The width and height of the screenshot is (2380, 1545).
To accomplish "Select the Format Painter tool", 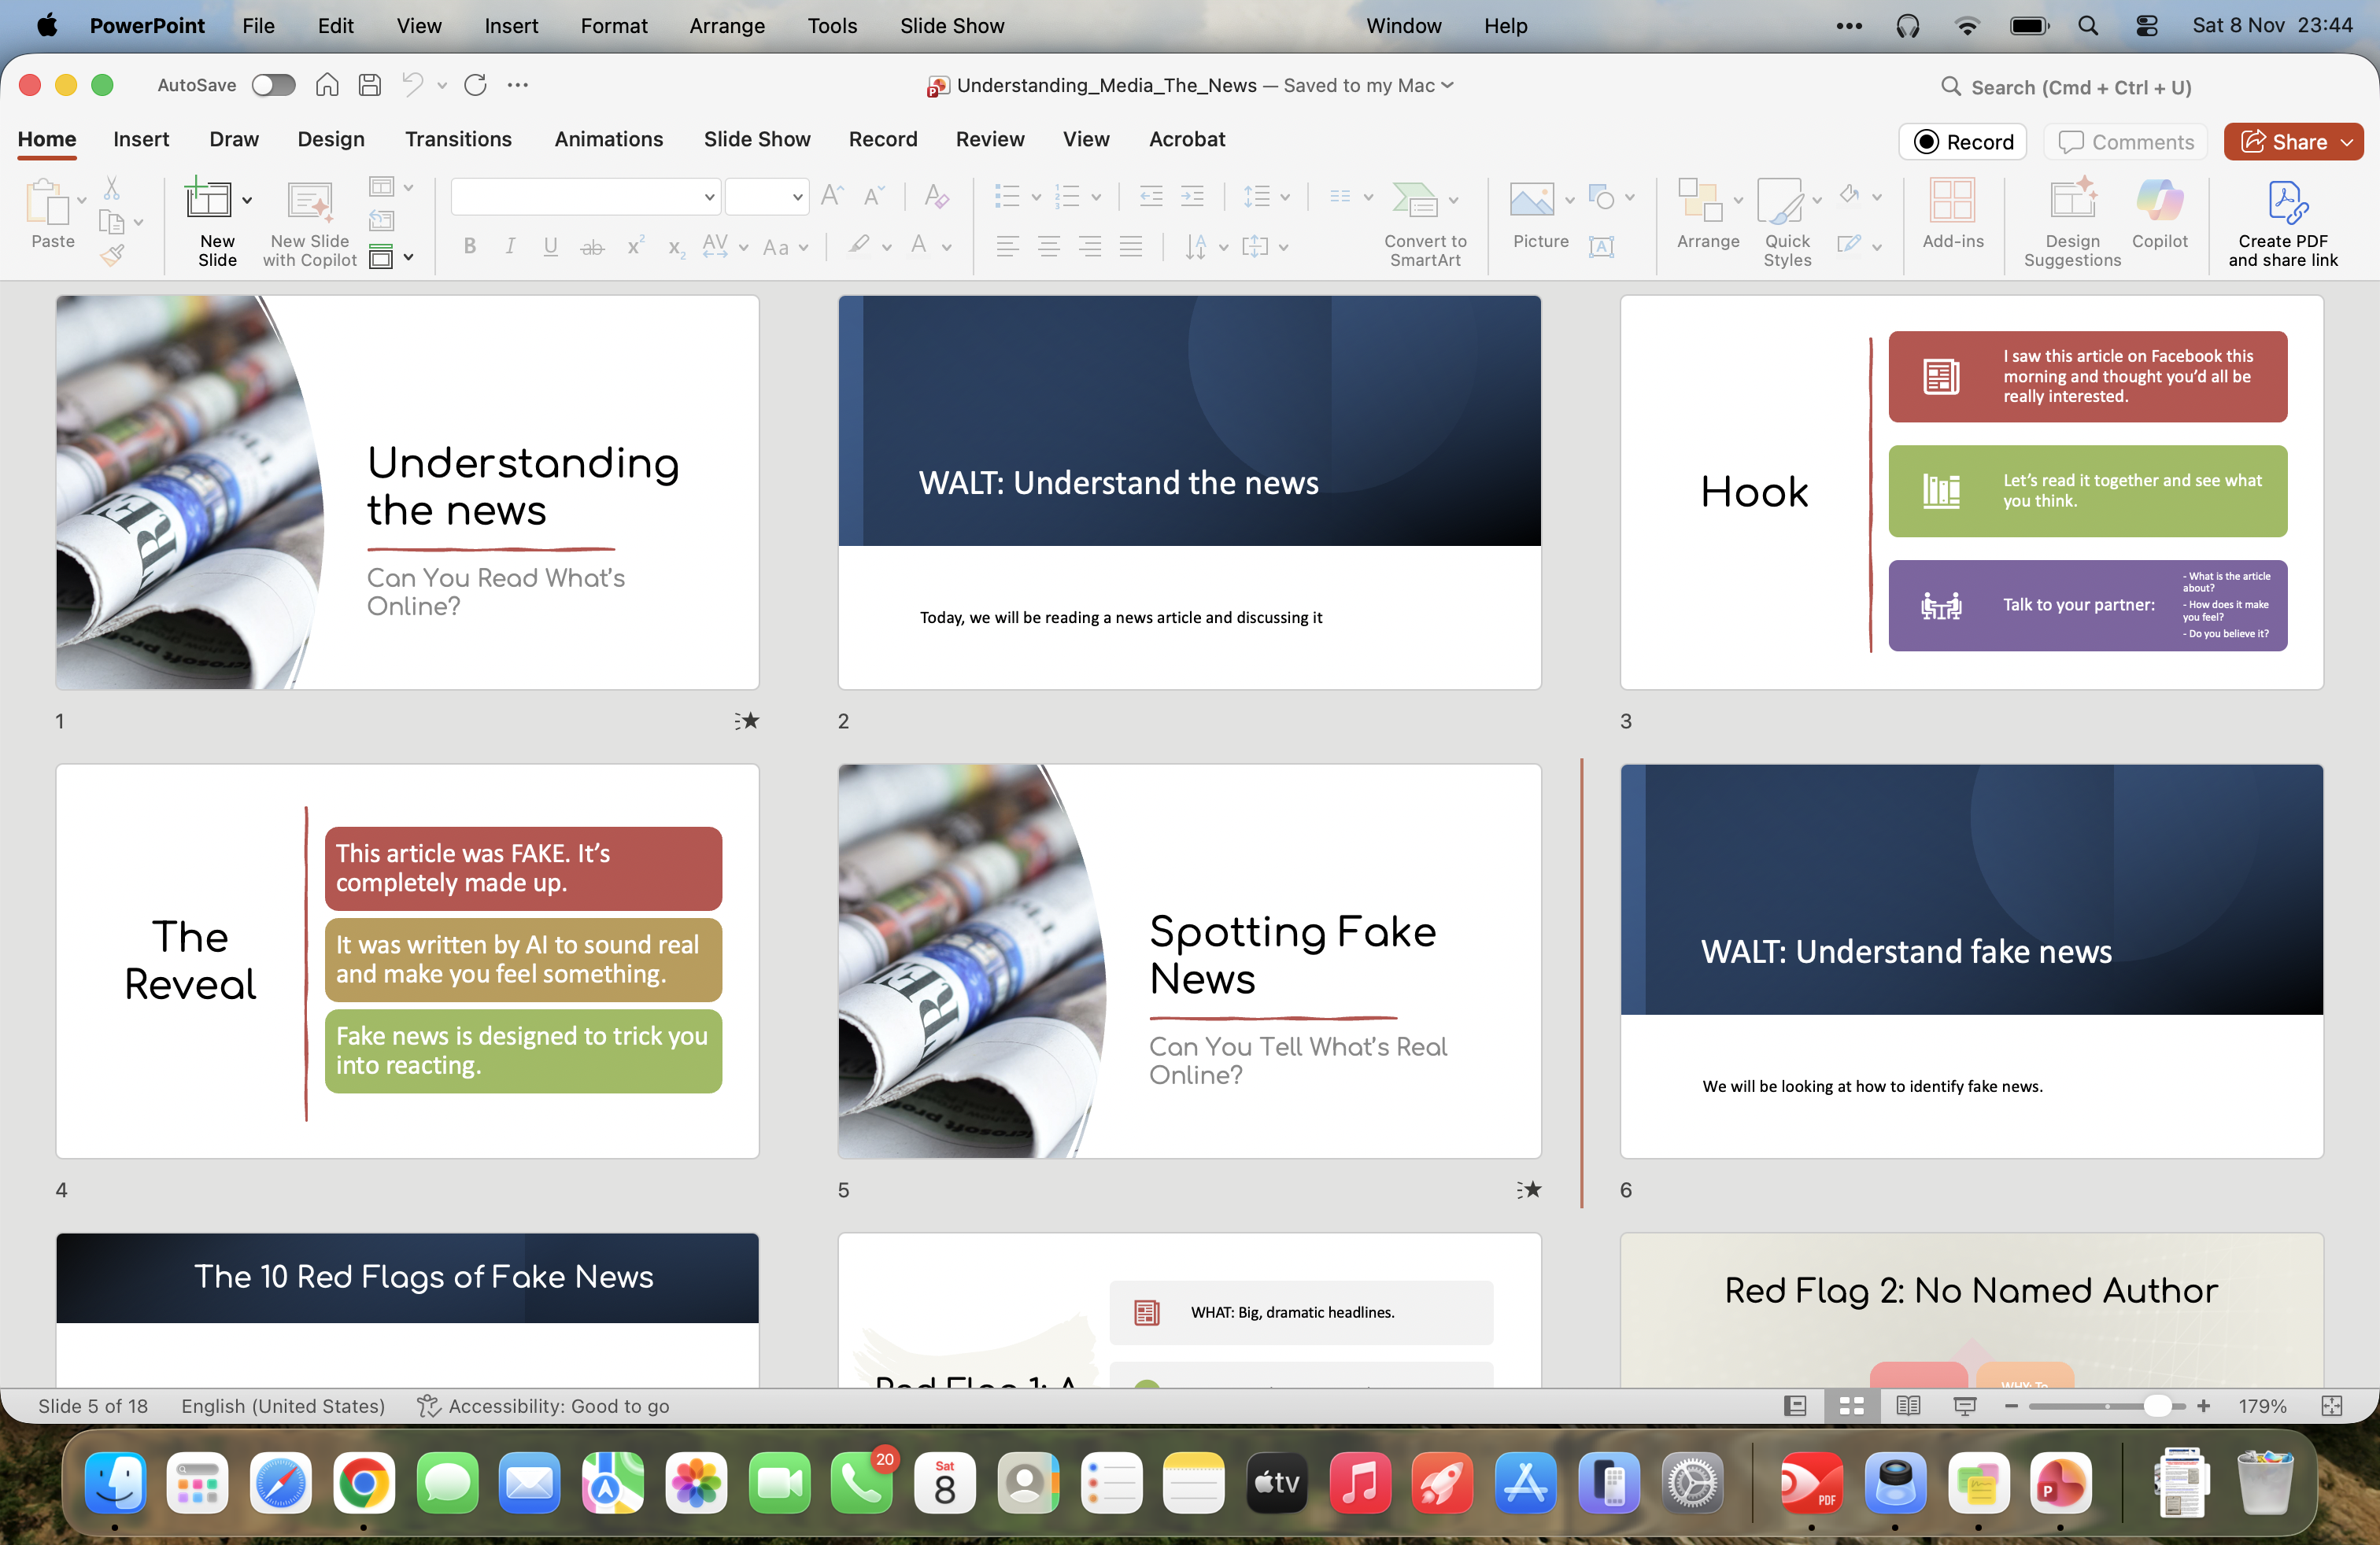I will [x=113, y=256].
